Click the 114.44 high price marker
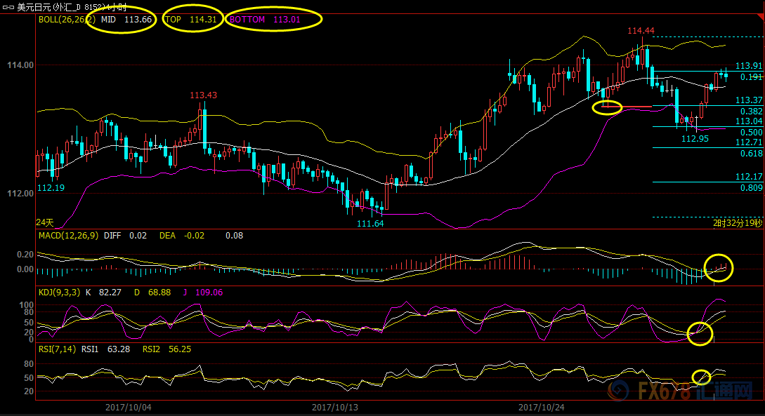 (641, 31)
